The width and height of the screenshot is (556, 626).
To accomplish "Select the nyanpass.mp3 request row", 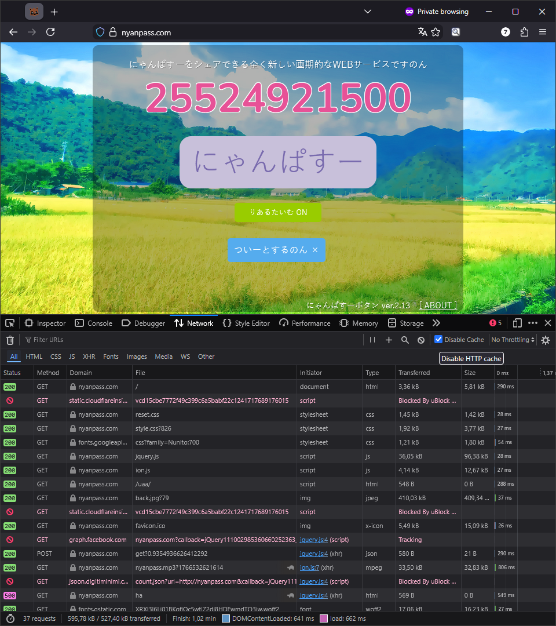I will click(x=278, y=567).
